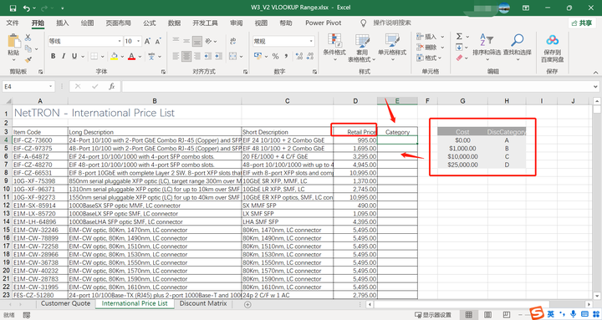602x320 pixels.
Task: Open fill color dropdown arrow
Action: 122,57
